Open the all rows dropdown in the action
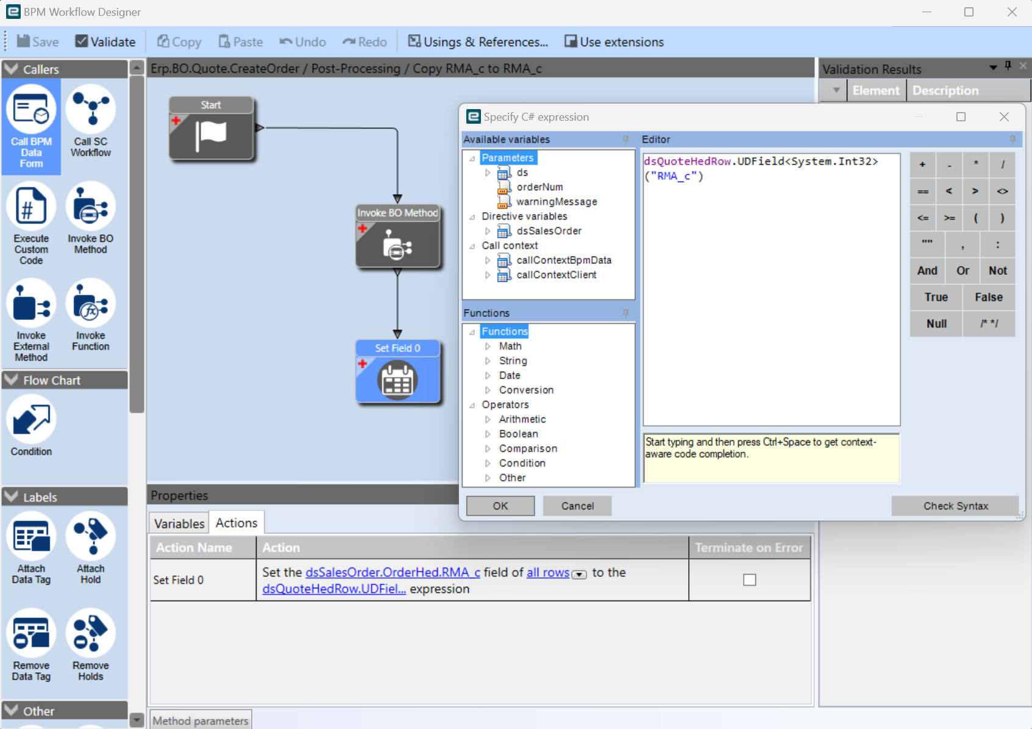The width and height of the screenshot is (1032, 729). pos(578,574)
